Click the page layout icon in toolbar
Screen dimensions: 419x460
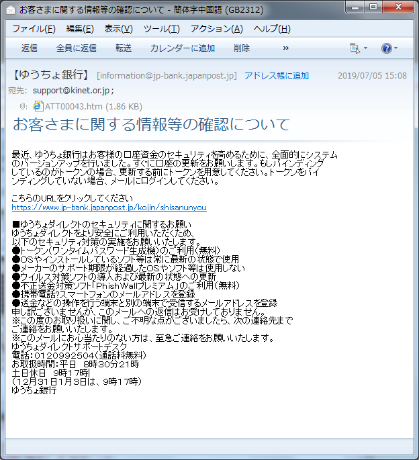(355, 48)
